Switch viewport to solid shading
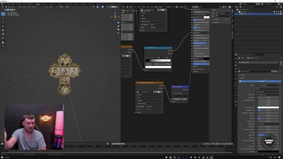 112,7
